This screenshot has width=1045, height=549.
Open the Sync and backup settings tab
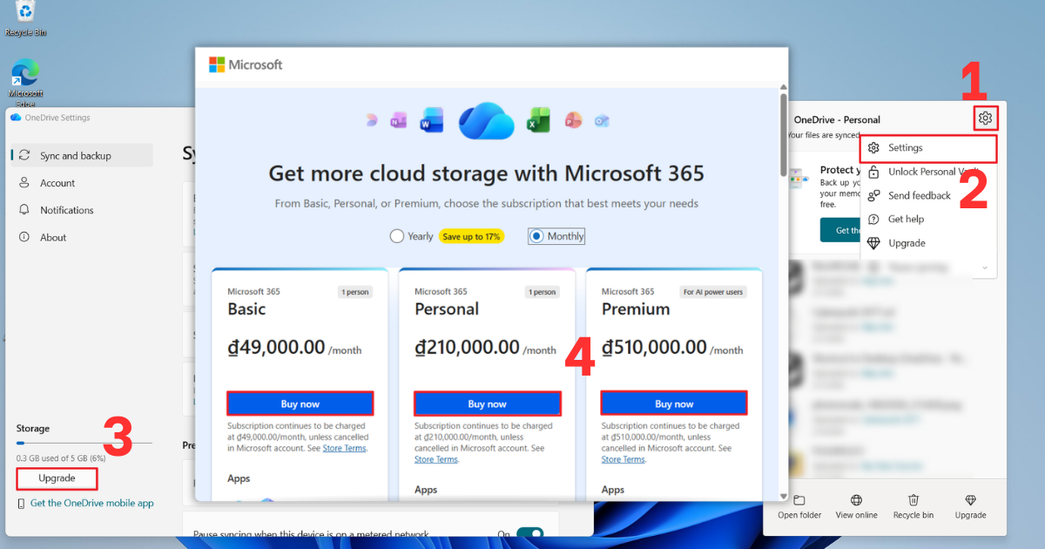pyautogui.click(x=80, y=155)
